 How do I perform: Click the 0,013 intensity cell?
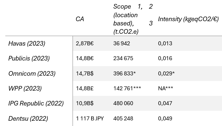tap(165, 44)
